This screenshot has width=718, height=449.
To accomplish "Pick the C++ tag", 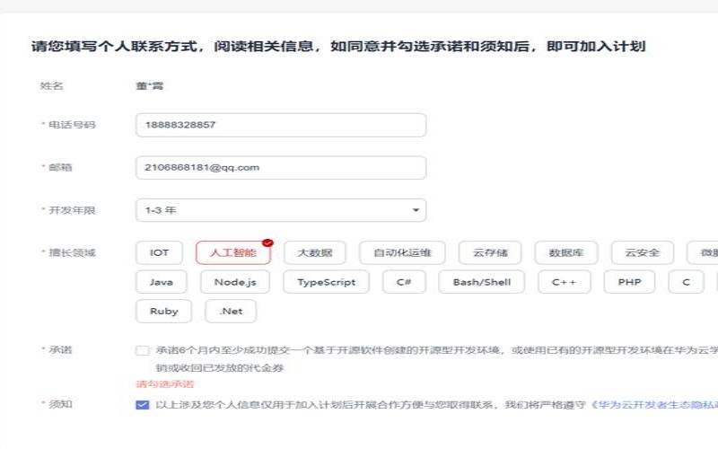I will pyautogui.click(x=565, y=282).
